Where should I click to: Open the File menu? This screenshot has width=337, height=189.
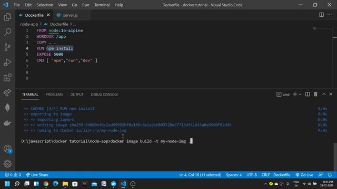click(x=16, y=5)
